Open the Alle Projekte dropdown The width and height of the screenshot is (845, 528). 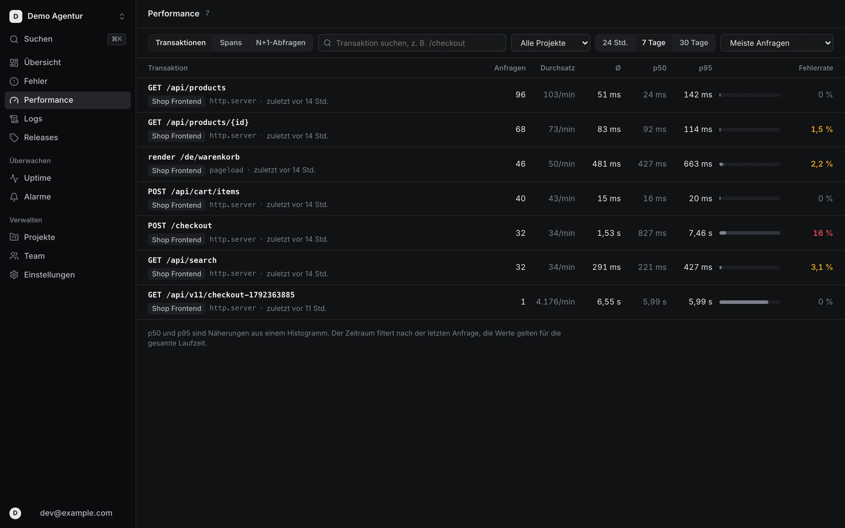click(x=550, y=43)
